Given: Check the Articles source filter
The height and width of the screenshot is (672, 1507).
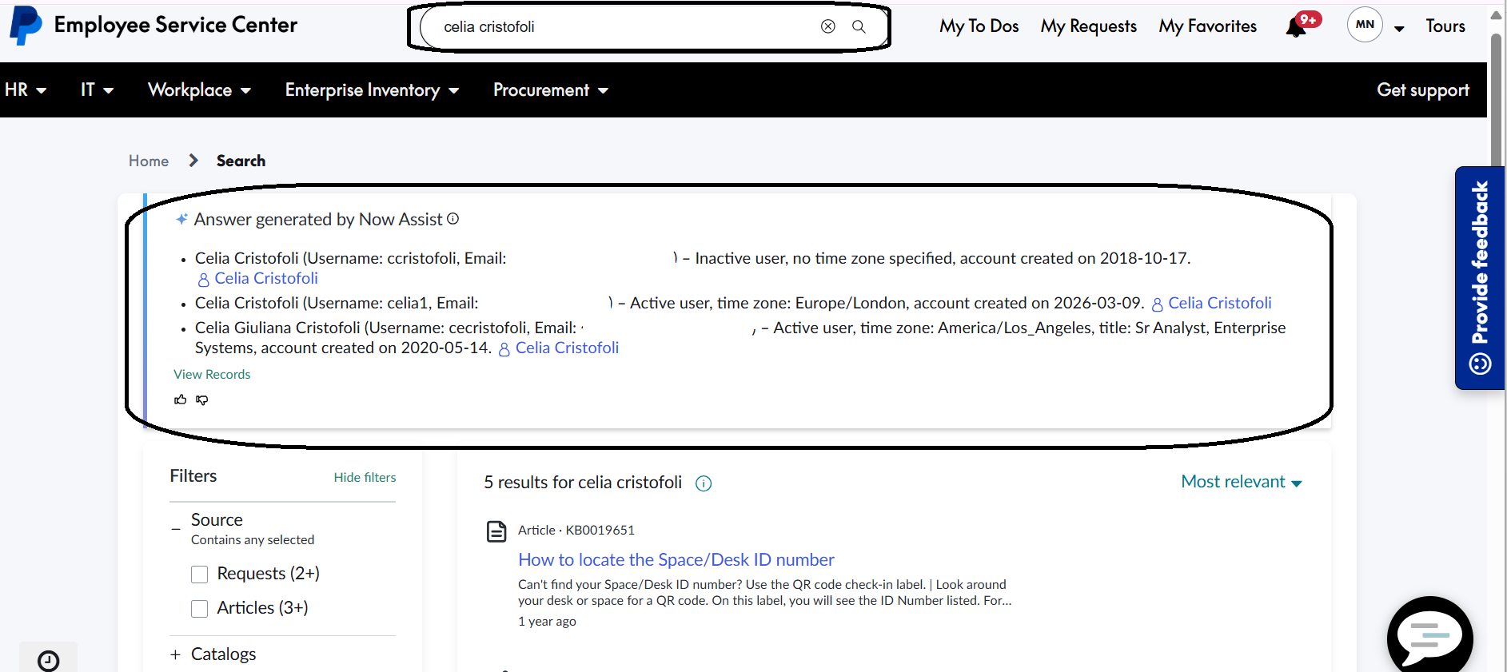Looking at the screenshot, I should pyautogui.click(x=200, y=609).
